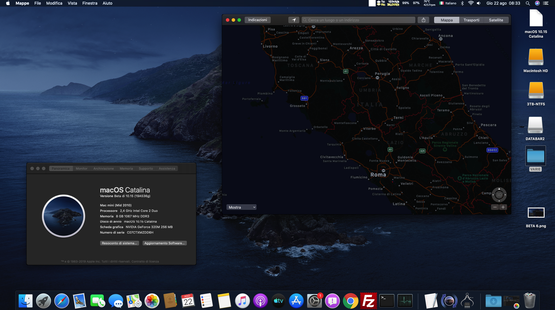Open the Contratto di licenza link

click(145, 261)
